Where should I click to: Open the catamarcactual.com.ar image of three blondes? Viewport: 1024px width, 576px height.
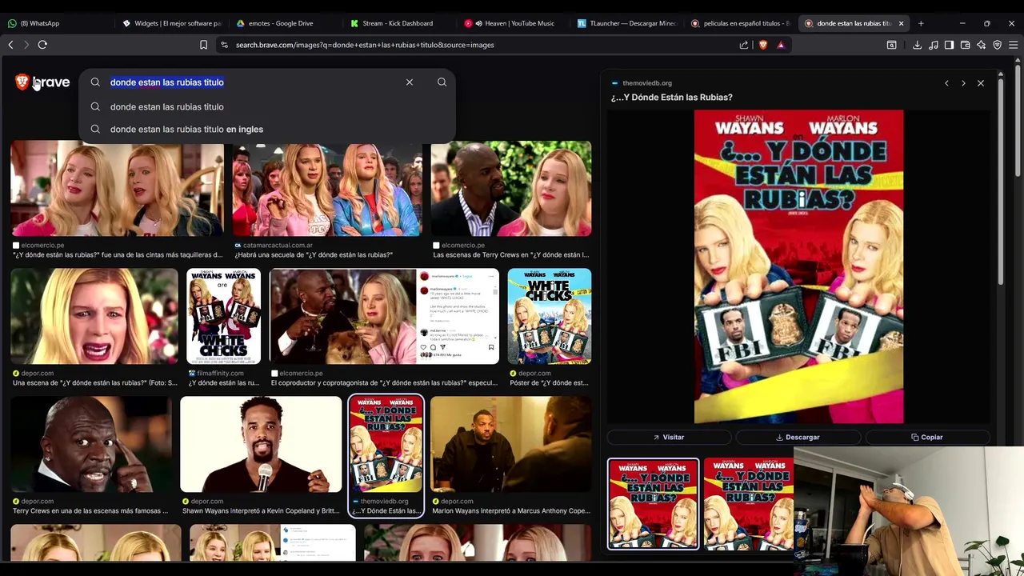[326, 189]
